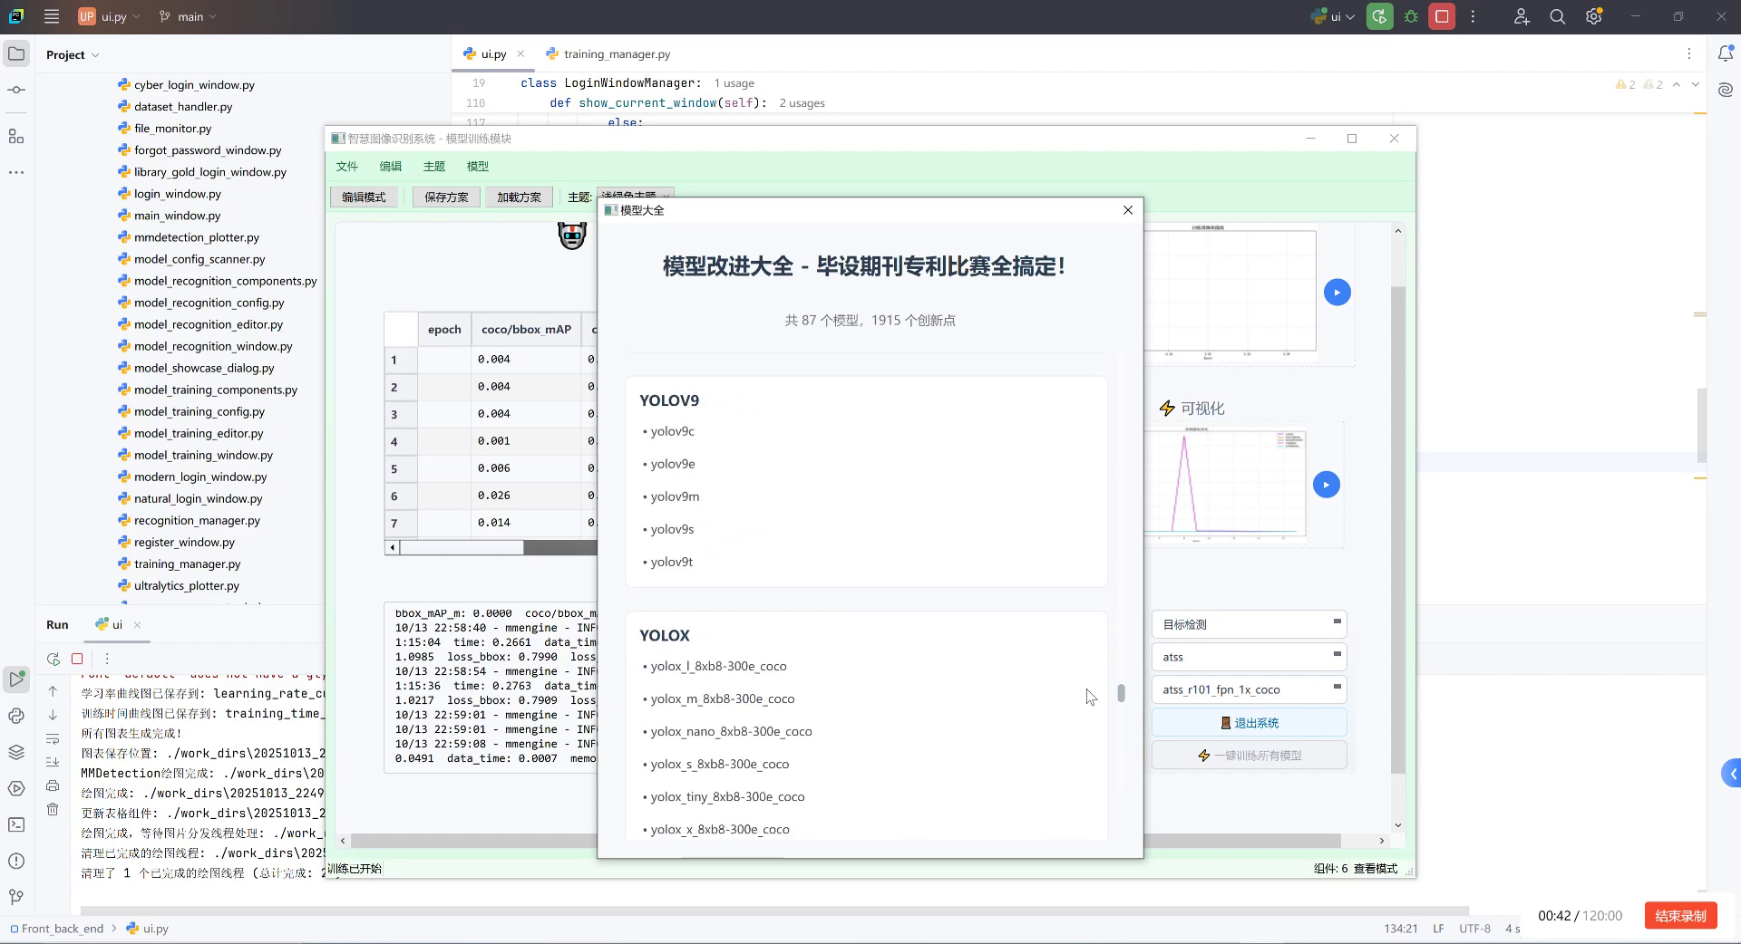
Task: Clear run console output with trash icon
Action: [x=53, y=809]
